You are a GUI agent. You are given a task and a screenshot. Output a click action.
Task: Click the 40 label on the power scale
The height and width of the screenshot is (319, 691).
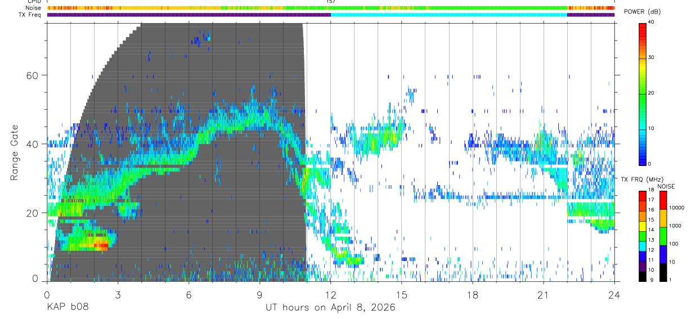pos(651,23)
